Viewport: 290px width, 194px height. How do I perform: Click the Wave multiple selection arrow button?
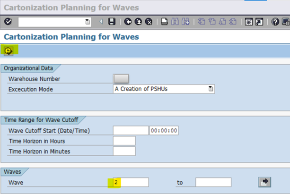[264, 182]
